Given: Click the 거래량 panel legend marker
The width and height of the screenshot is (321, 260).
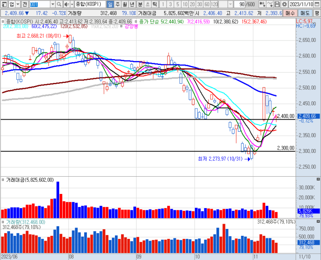Looking at the screenshot, I should pos(3,222).
